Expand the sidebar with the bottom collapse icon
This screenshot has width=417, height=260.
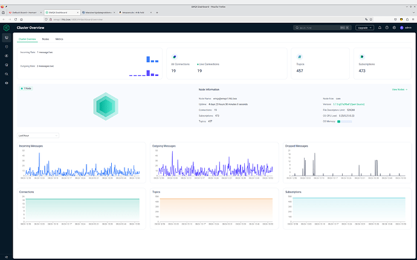coord(7,257)
